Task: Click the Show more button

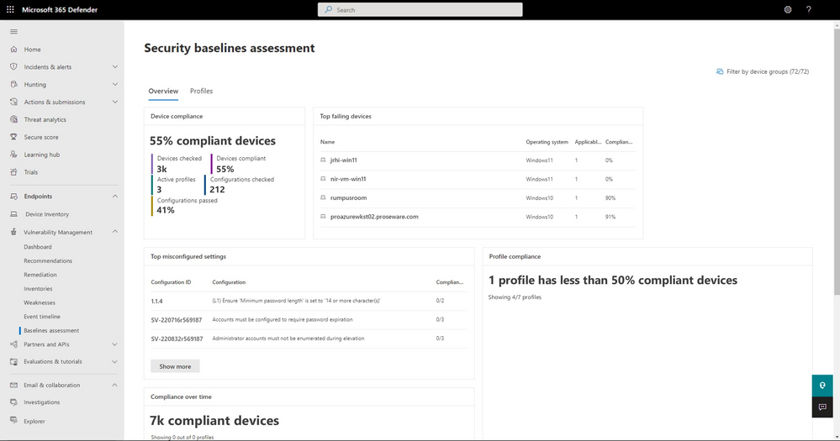Action: (175, 366)
